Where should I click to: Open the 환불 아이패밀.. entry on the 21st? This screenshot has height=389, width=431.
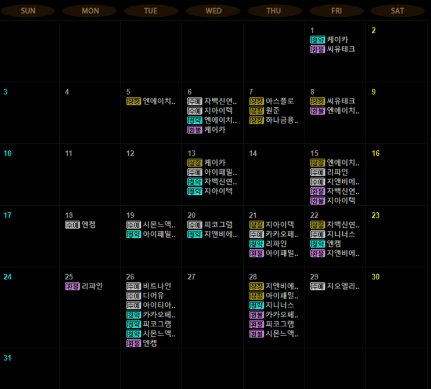pos(273,253)
